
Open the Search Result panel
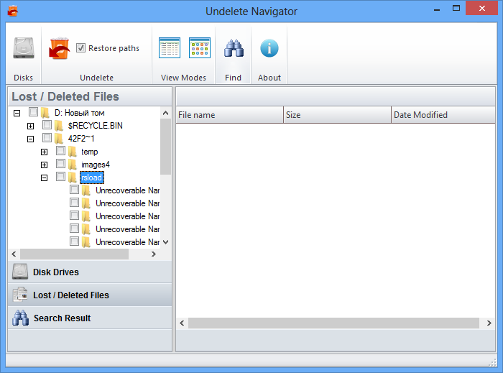90,318
